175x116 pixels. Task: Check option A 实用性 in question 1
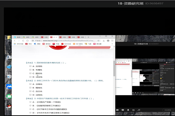[x=30, y=66]
